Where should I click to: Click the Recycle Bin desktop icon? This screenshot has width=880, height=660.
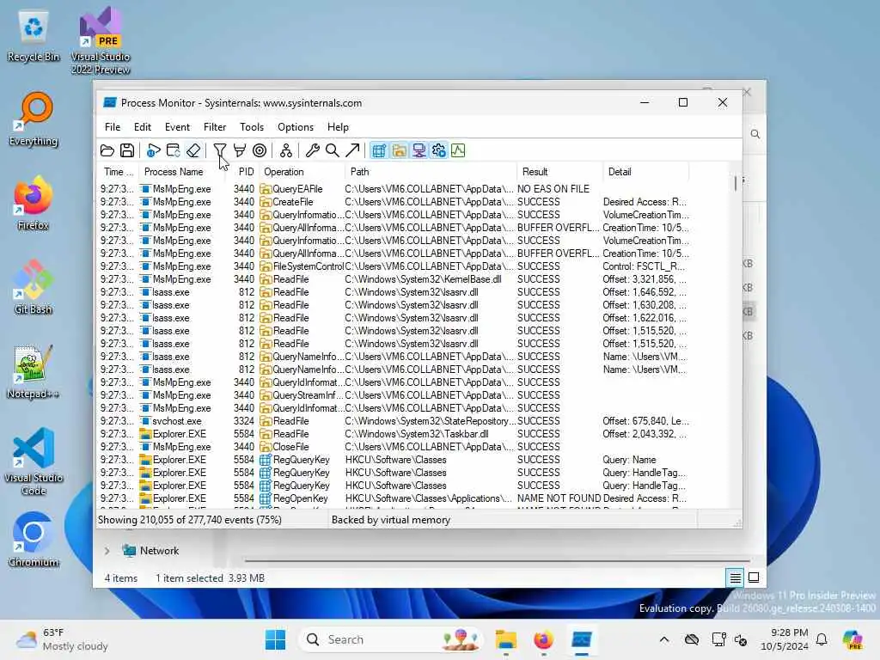click(34, 36)
